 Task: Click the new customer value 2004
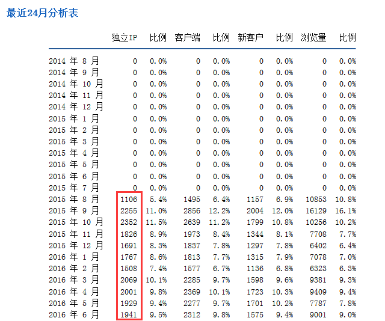254,211
